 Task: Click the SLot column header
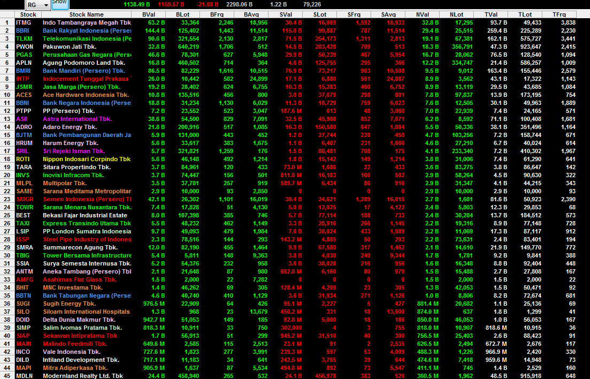click(x=320, y=14)
